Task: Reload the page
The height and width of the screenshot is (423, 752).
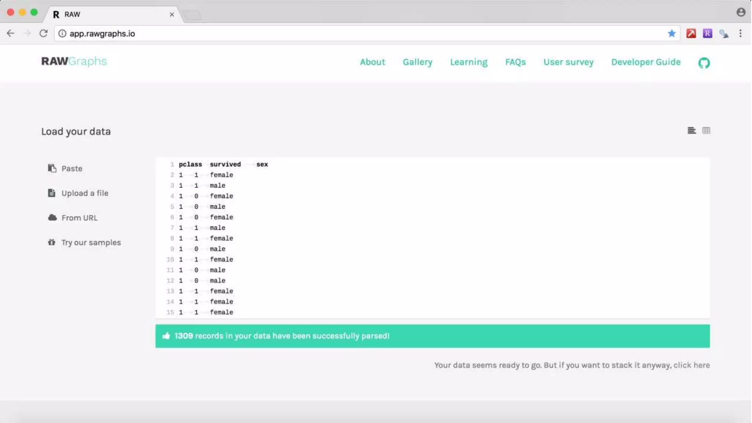Action: pyautogui.click(x=43, y=33)
